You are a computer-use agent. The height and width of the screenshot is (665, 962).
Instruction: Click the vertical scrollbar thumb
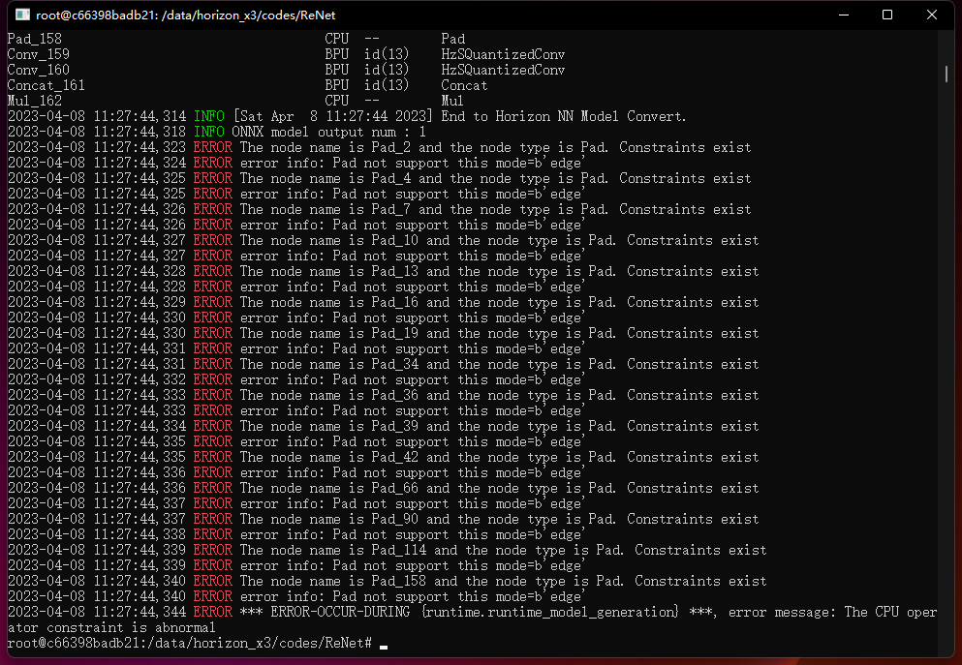[x=946, y=75]
